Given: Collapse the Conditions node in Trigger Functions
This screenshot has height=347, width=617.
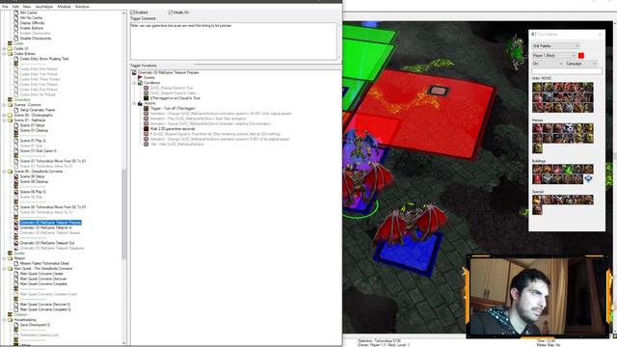Looking at the screenshot, I should pyautogui.click(x=134, y=83).
